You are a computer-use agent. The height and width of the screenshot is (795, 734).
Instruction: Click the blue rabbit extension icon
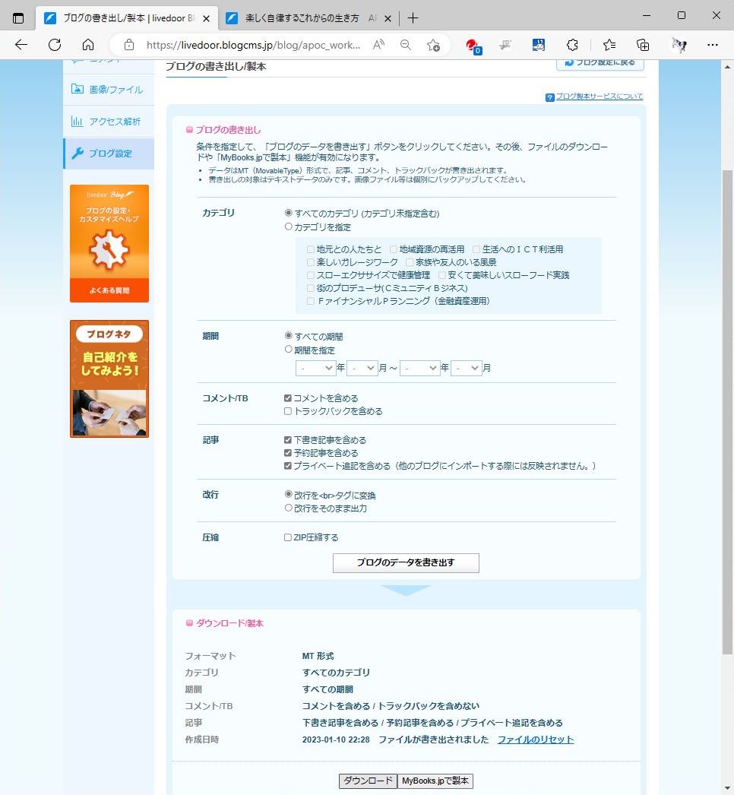[x=538, y=45]
